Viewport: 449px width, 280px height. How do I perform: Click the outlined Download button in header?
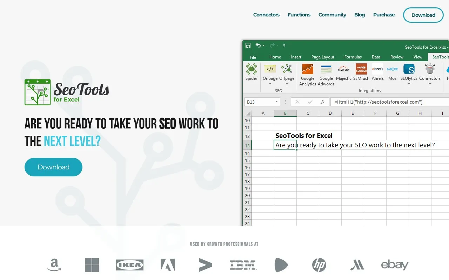pyautogui.click(x=423, y=15)
